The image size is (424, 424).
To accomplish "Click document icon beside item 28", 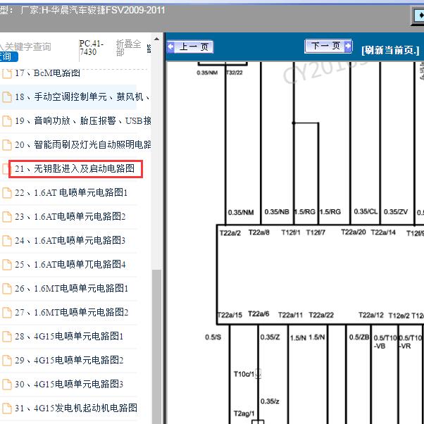I will click(7, 337).
